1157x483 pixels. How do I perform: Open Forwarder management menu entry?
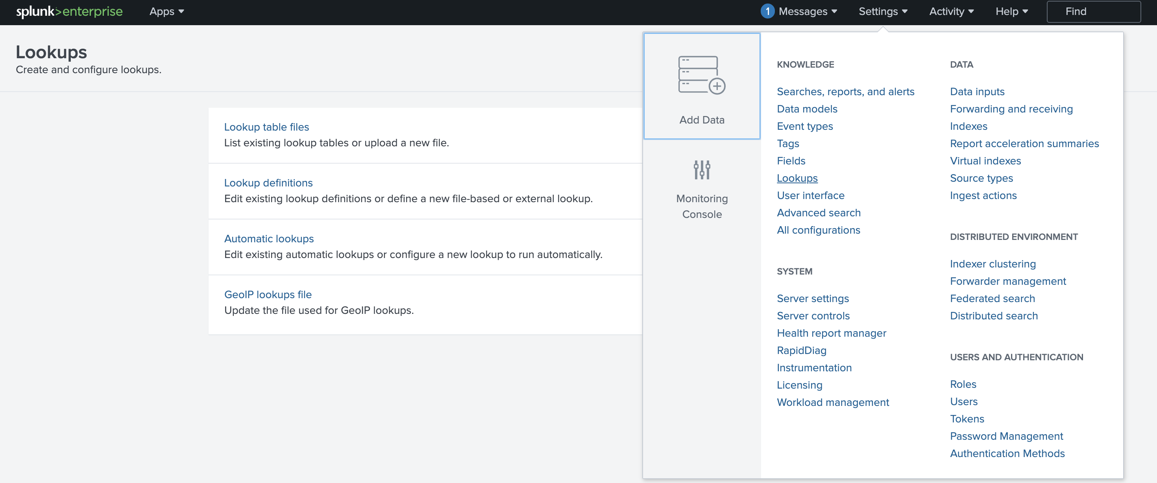(x=1007, y=281)
